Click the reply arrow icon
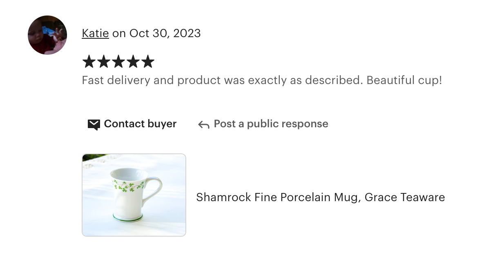Screen dimensions: 504x266 (x=203, y=124)
